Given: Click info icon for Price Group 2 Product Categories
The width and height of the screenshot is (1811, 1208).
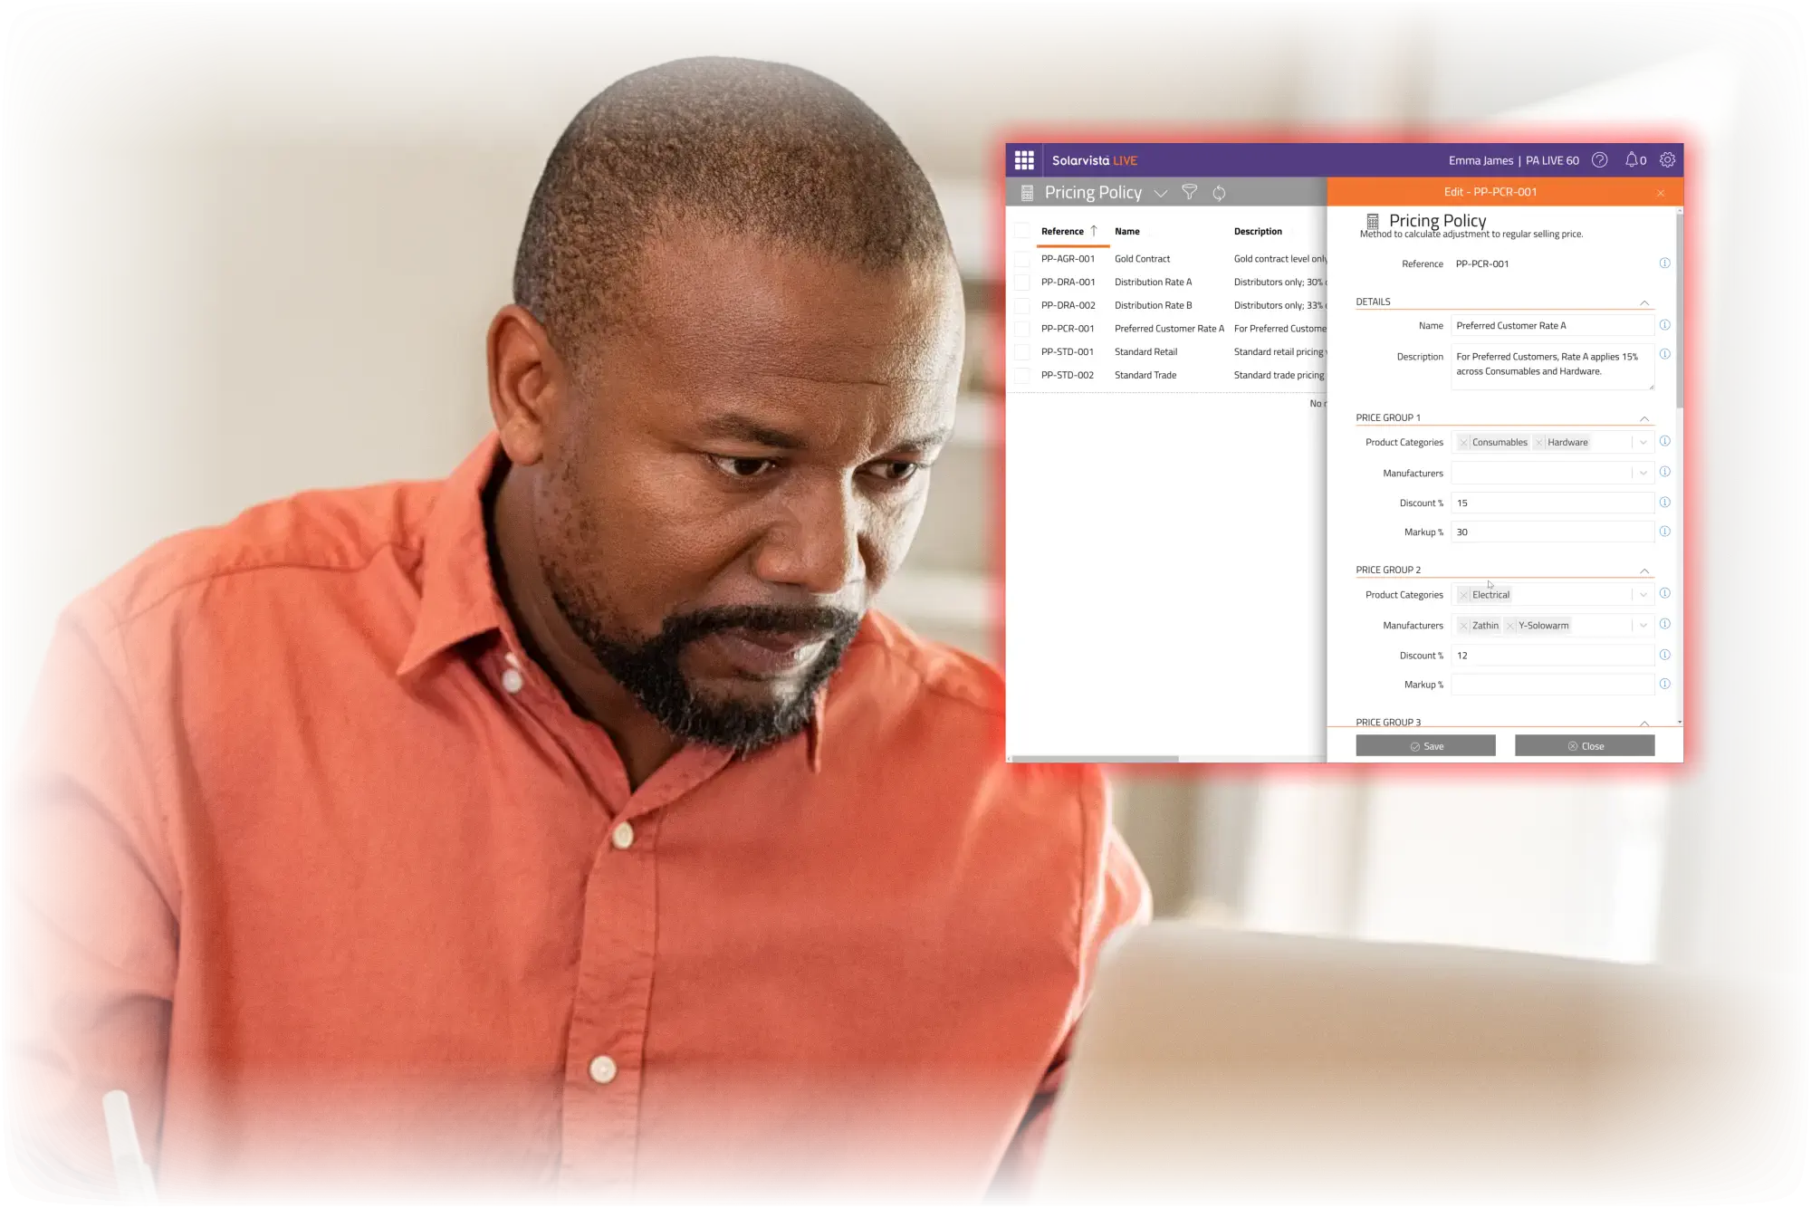Looking at the screenshot, I should tap(1664, 593).
